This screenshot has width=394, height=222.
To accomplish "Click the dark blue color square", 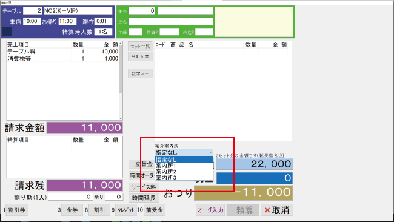I will (x=7, y=32).
